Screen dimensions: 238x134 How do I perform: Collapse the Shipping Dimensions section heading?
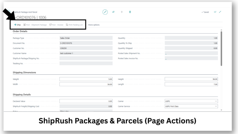click(24, 73)
